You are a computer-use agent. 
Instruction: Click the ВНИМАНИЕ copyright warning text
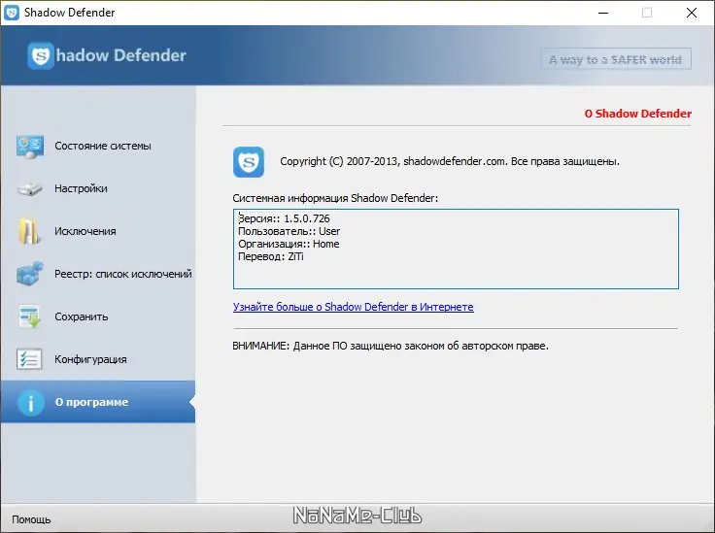pos(391,347)
